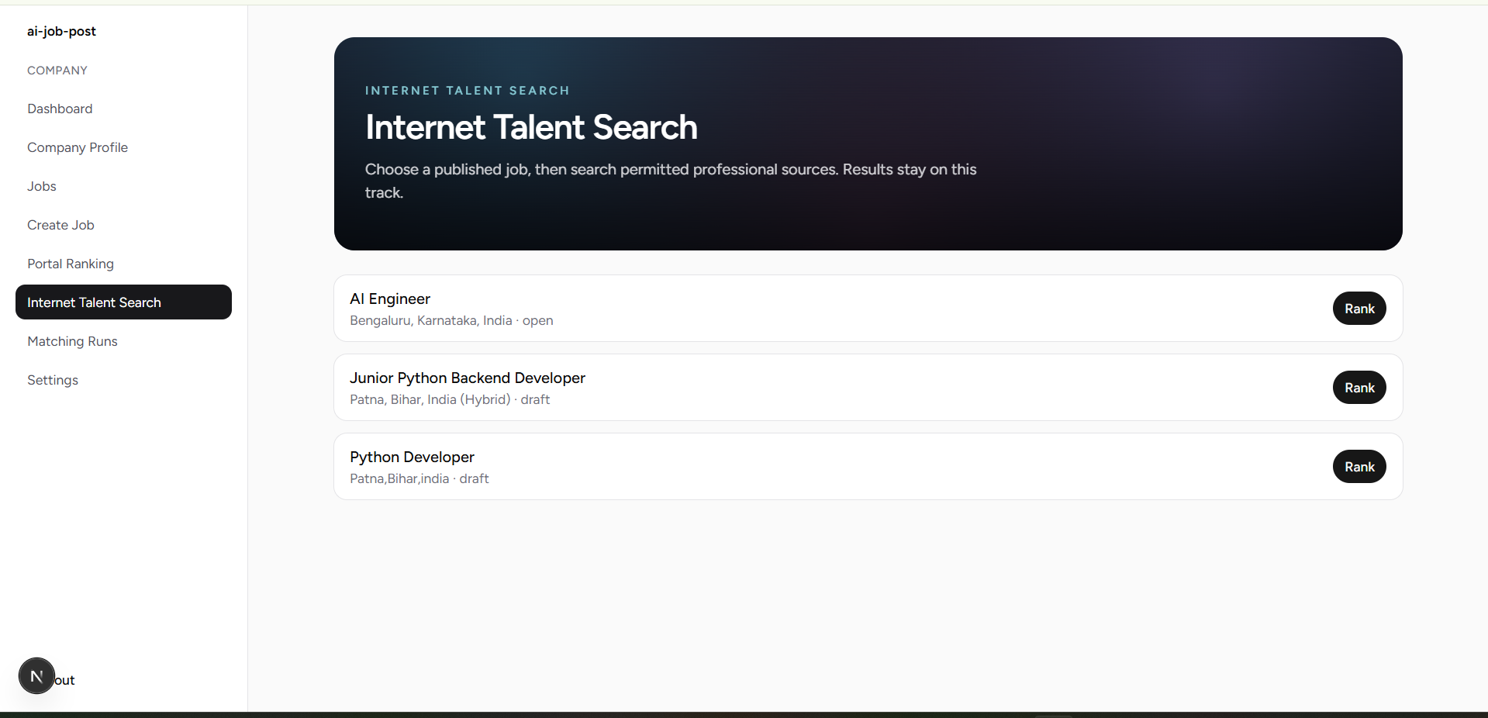Open the Jobs list
1488x718 pixels.
click(x=42, y=186)
